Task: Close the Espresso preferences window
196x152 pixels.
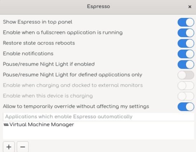Action: (x=190, y=7)
